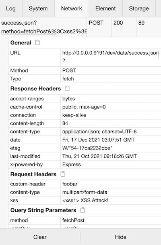Viewport: 161px width, 245px height.
Task: Select the URL value cell
Action: (x=111, y=57)
